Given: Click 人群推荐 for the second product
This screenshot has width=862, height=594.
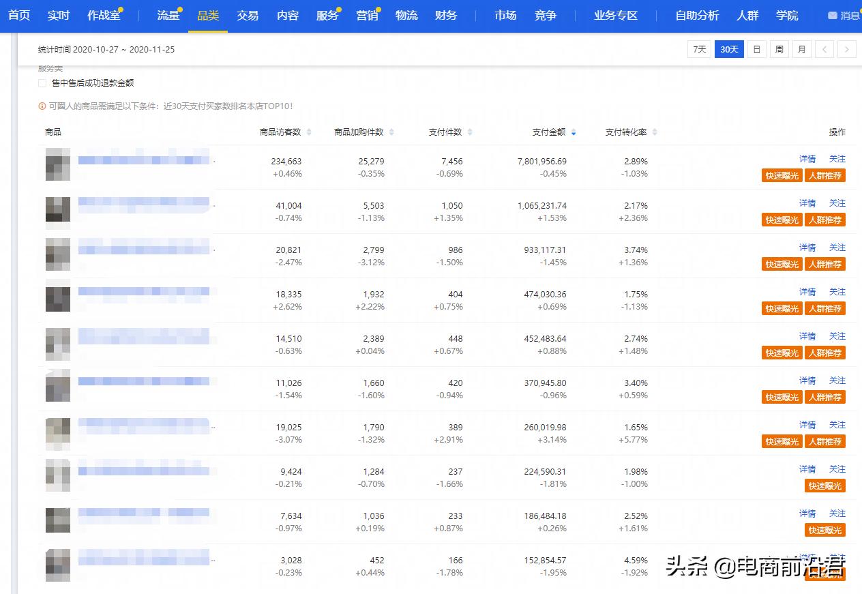Looking at the screenshot, I should click(825, 220).
